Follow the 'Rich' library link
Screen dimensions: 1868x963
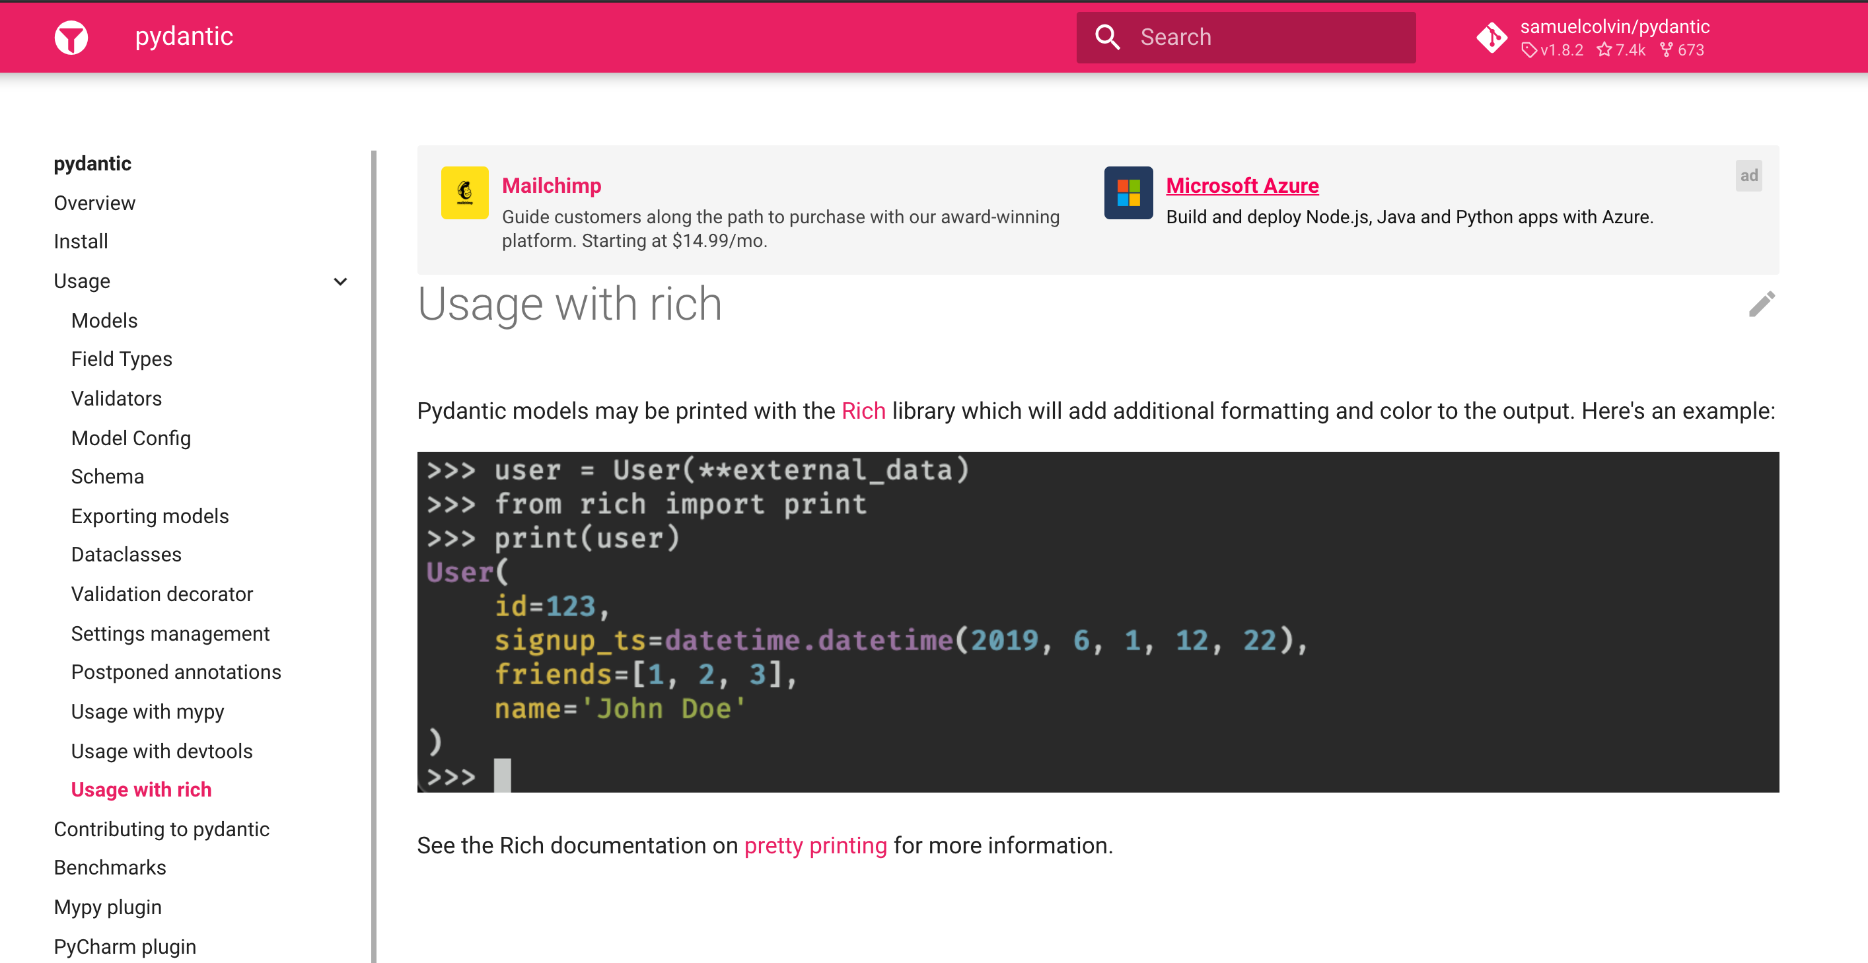863,410
